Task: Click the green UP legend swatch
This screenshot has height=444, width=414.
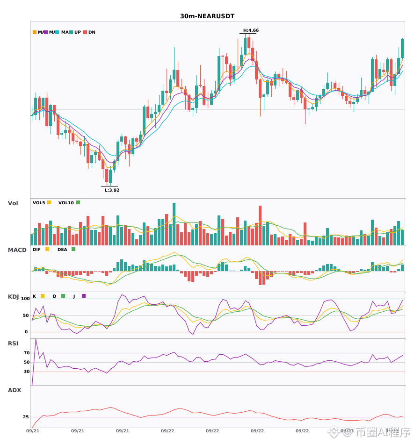Action: (x=71, y=32)
